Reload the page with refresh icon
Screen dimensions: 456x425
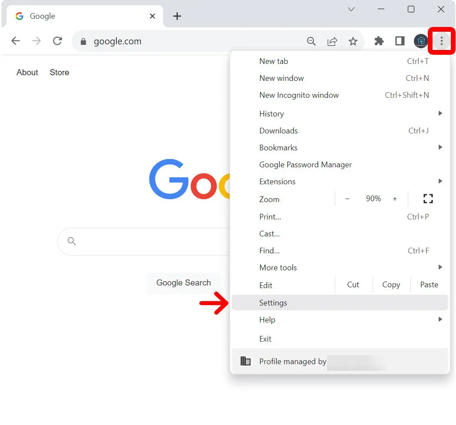tap(57, 41)
